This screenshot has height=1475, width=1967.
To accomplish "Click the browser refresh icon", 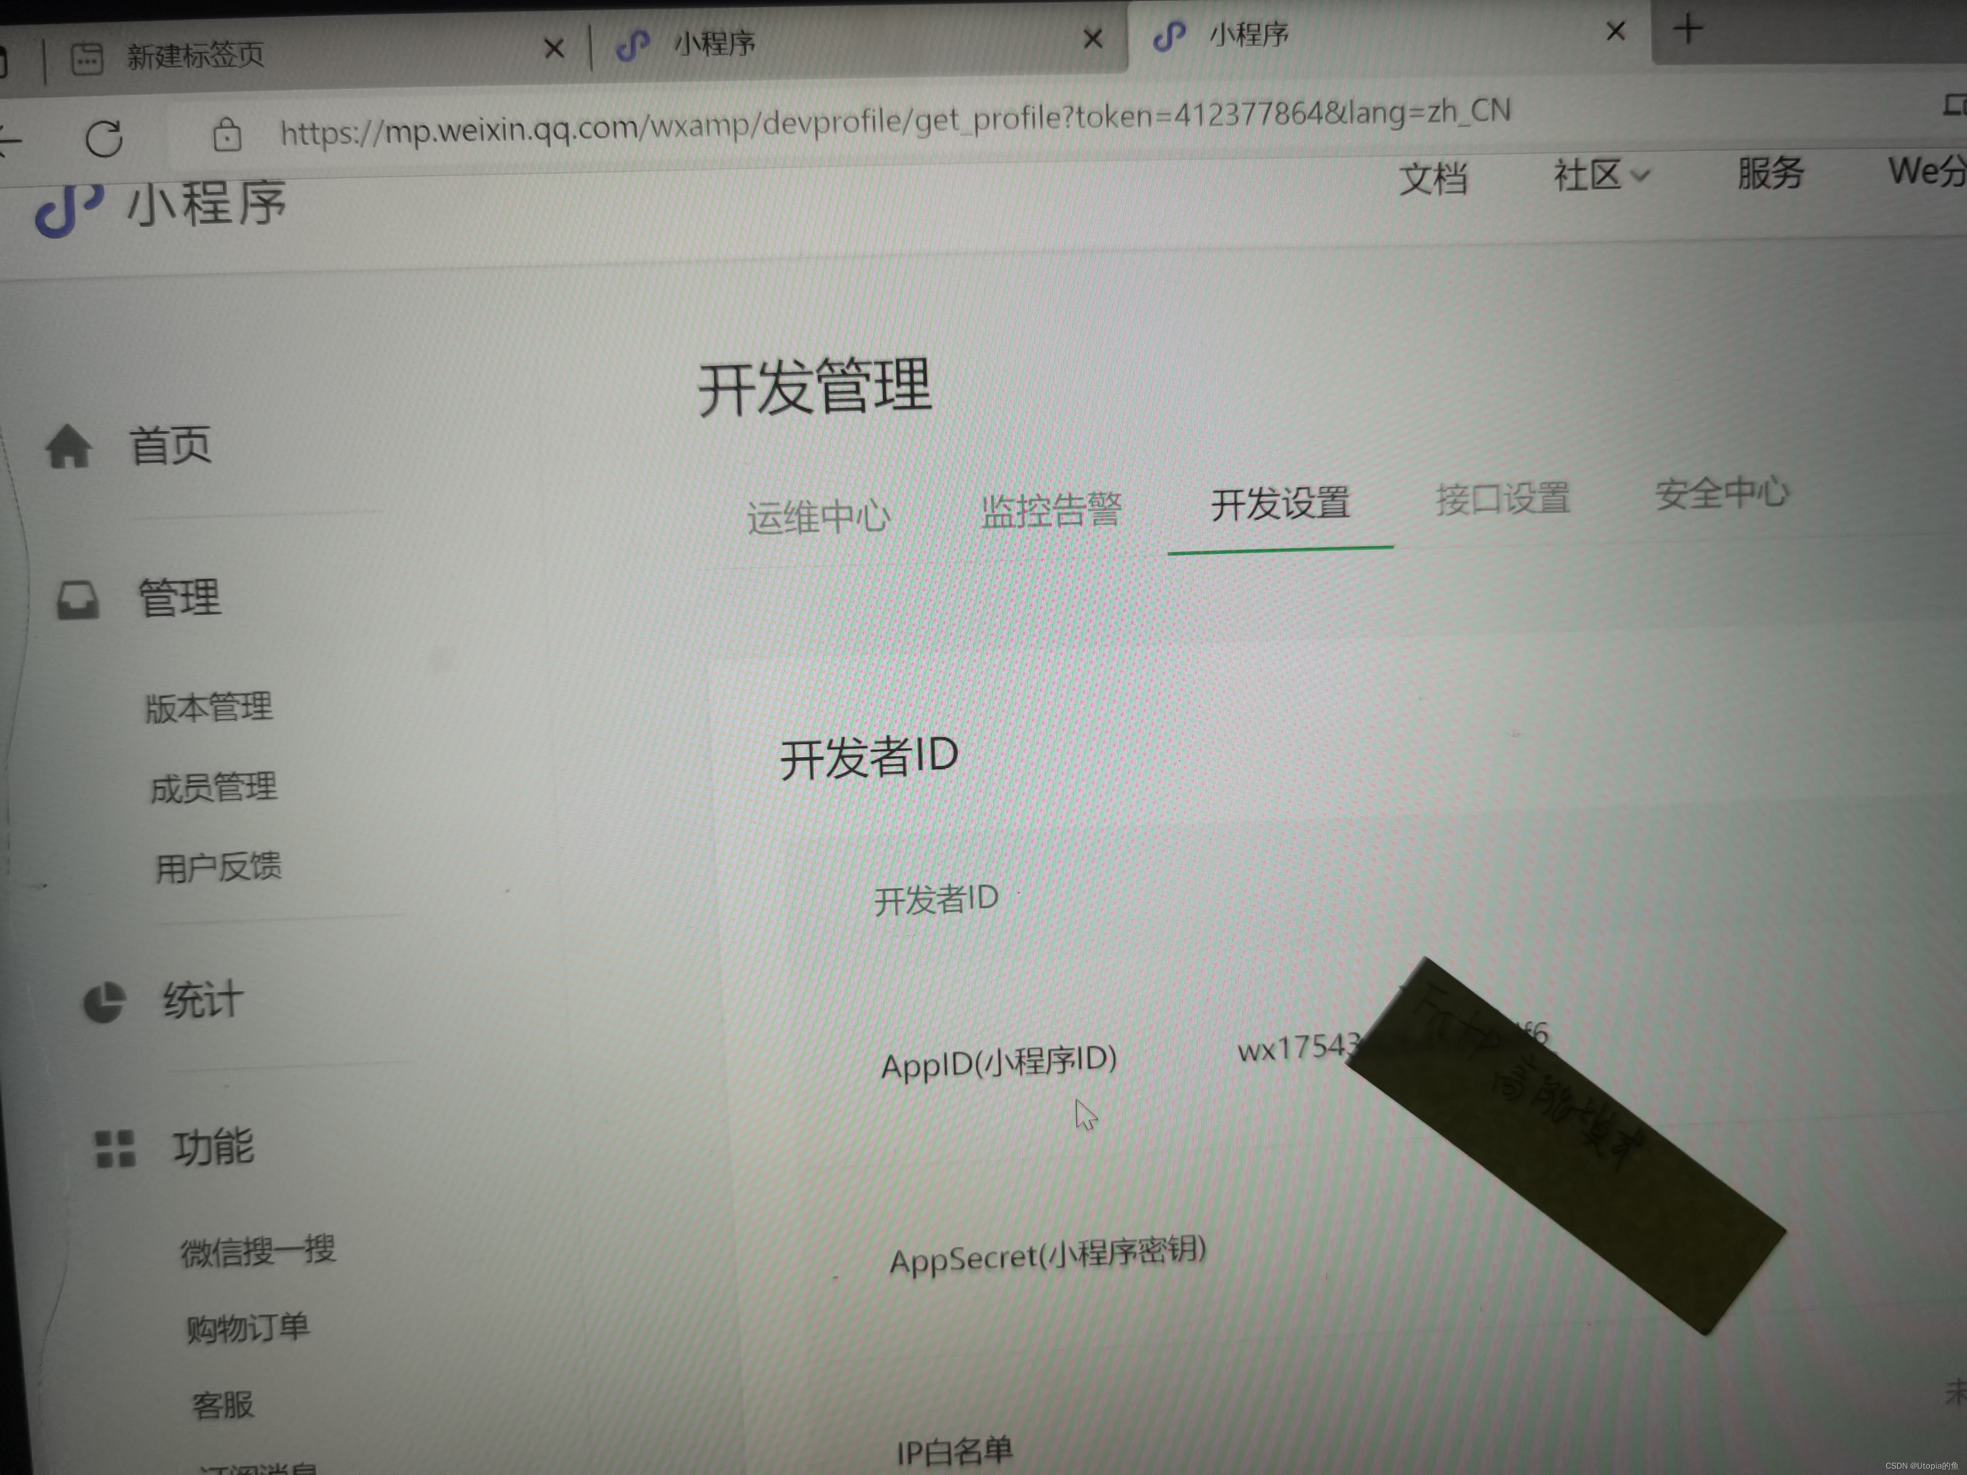I will tap(104, 139).
